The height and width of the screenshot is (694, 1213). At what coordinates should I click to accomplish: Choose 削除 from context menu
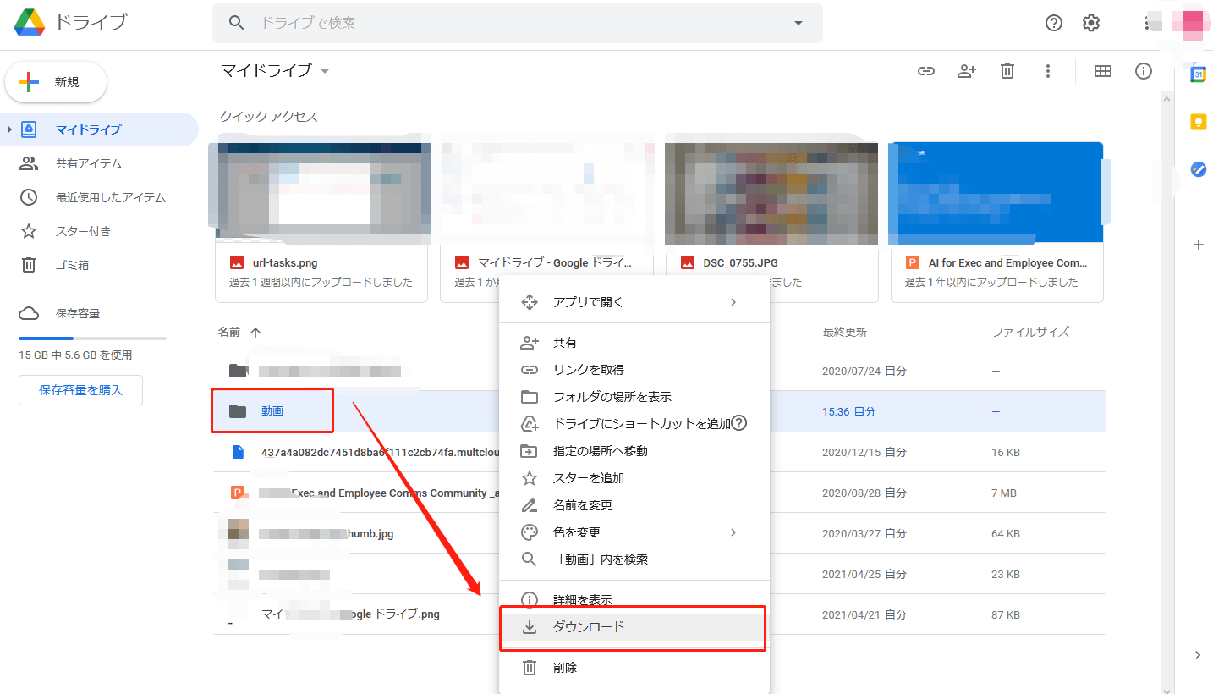634,668
